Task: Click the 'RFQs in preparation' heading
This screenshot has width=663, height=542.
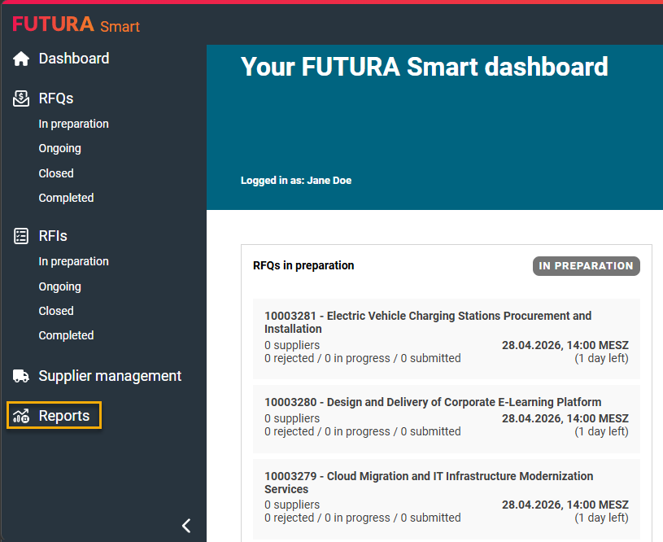Action: coord(303,266)
